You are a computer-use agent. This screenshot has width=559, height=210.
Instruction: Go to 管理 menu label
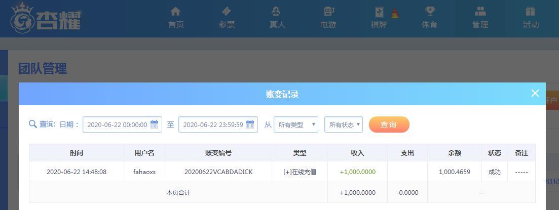(480, 25)
